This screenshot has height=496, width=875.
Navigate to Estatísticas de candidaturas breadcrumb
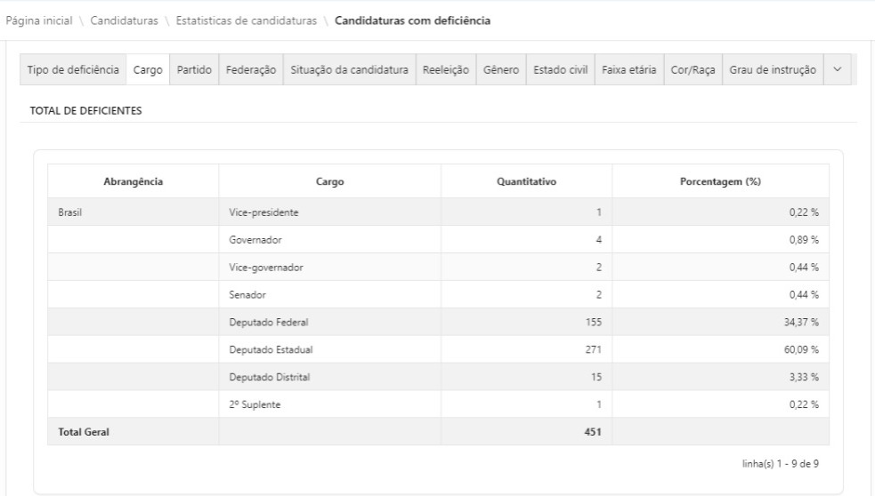click(246, 20)
